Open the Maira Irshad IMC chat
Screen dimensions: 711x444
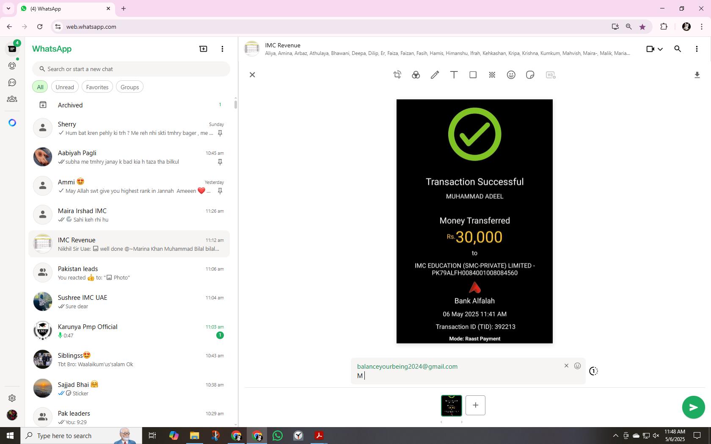(x=129, y=215)
